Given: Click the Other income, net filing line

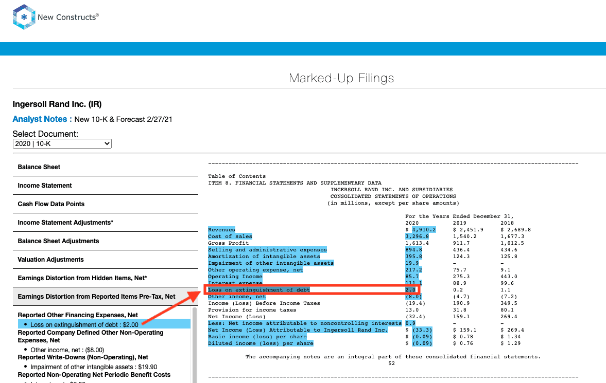Looking at the screenshot, I should 237,297.
